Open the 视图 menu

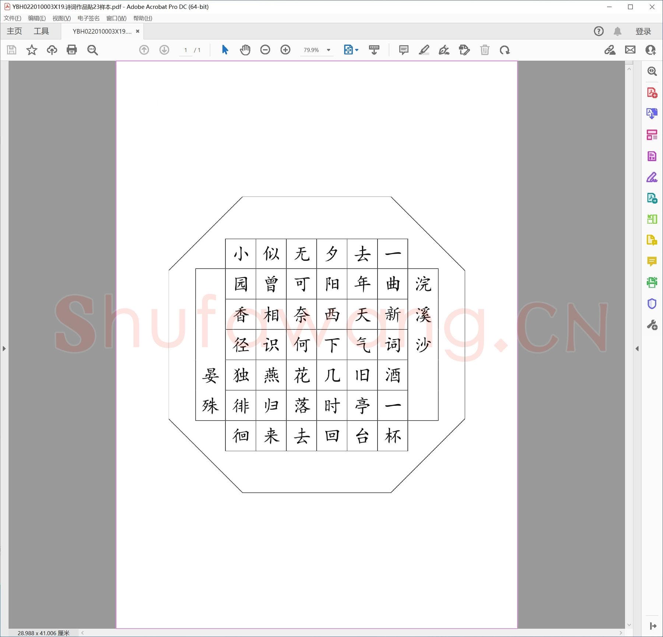click(62, 18)
